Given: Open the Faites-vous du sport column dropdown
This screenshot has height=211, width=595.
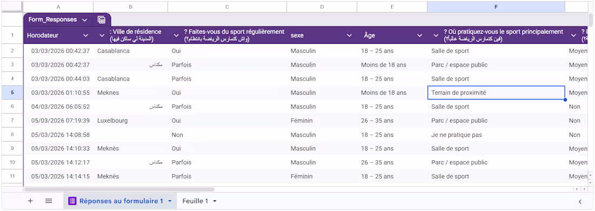Looking at the screenshot, I should [176, 35].
